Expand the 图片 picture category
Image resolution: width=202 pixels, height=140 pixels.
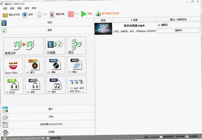48,109
